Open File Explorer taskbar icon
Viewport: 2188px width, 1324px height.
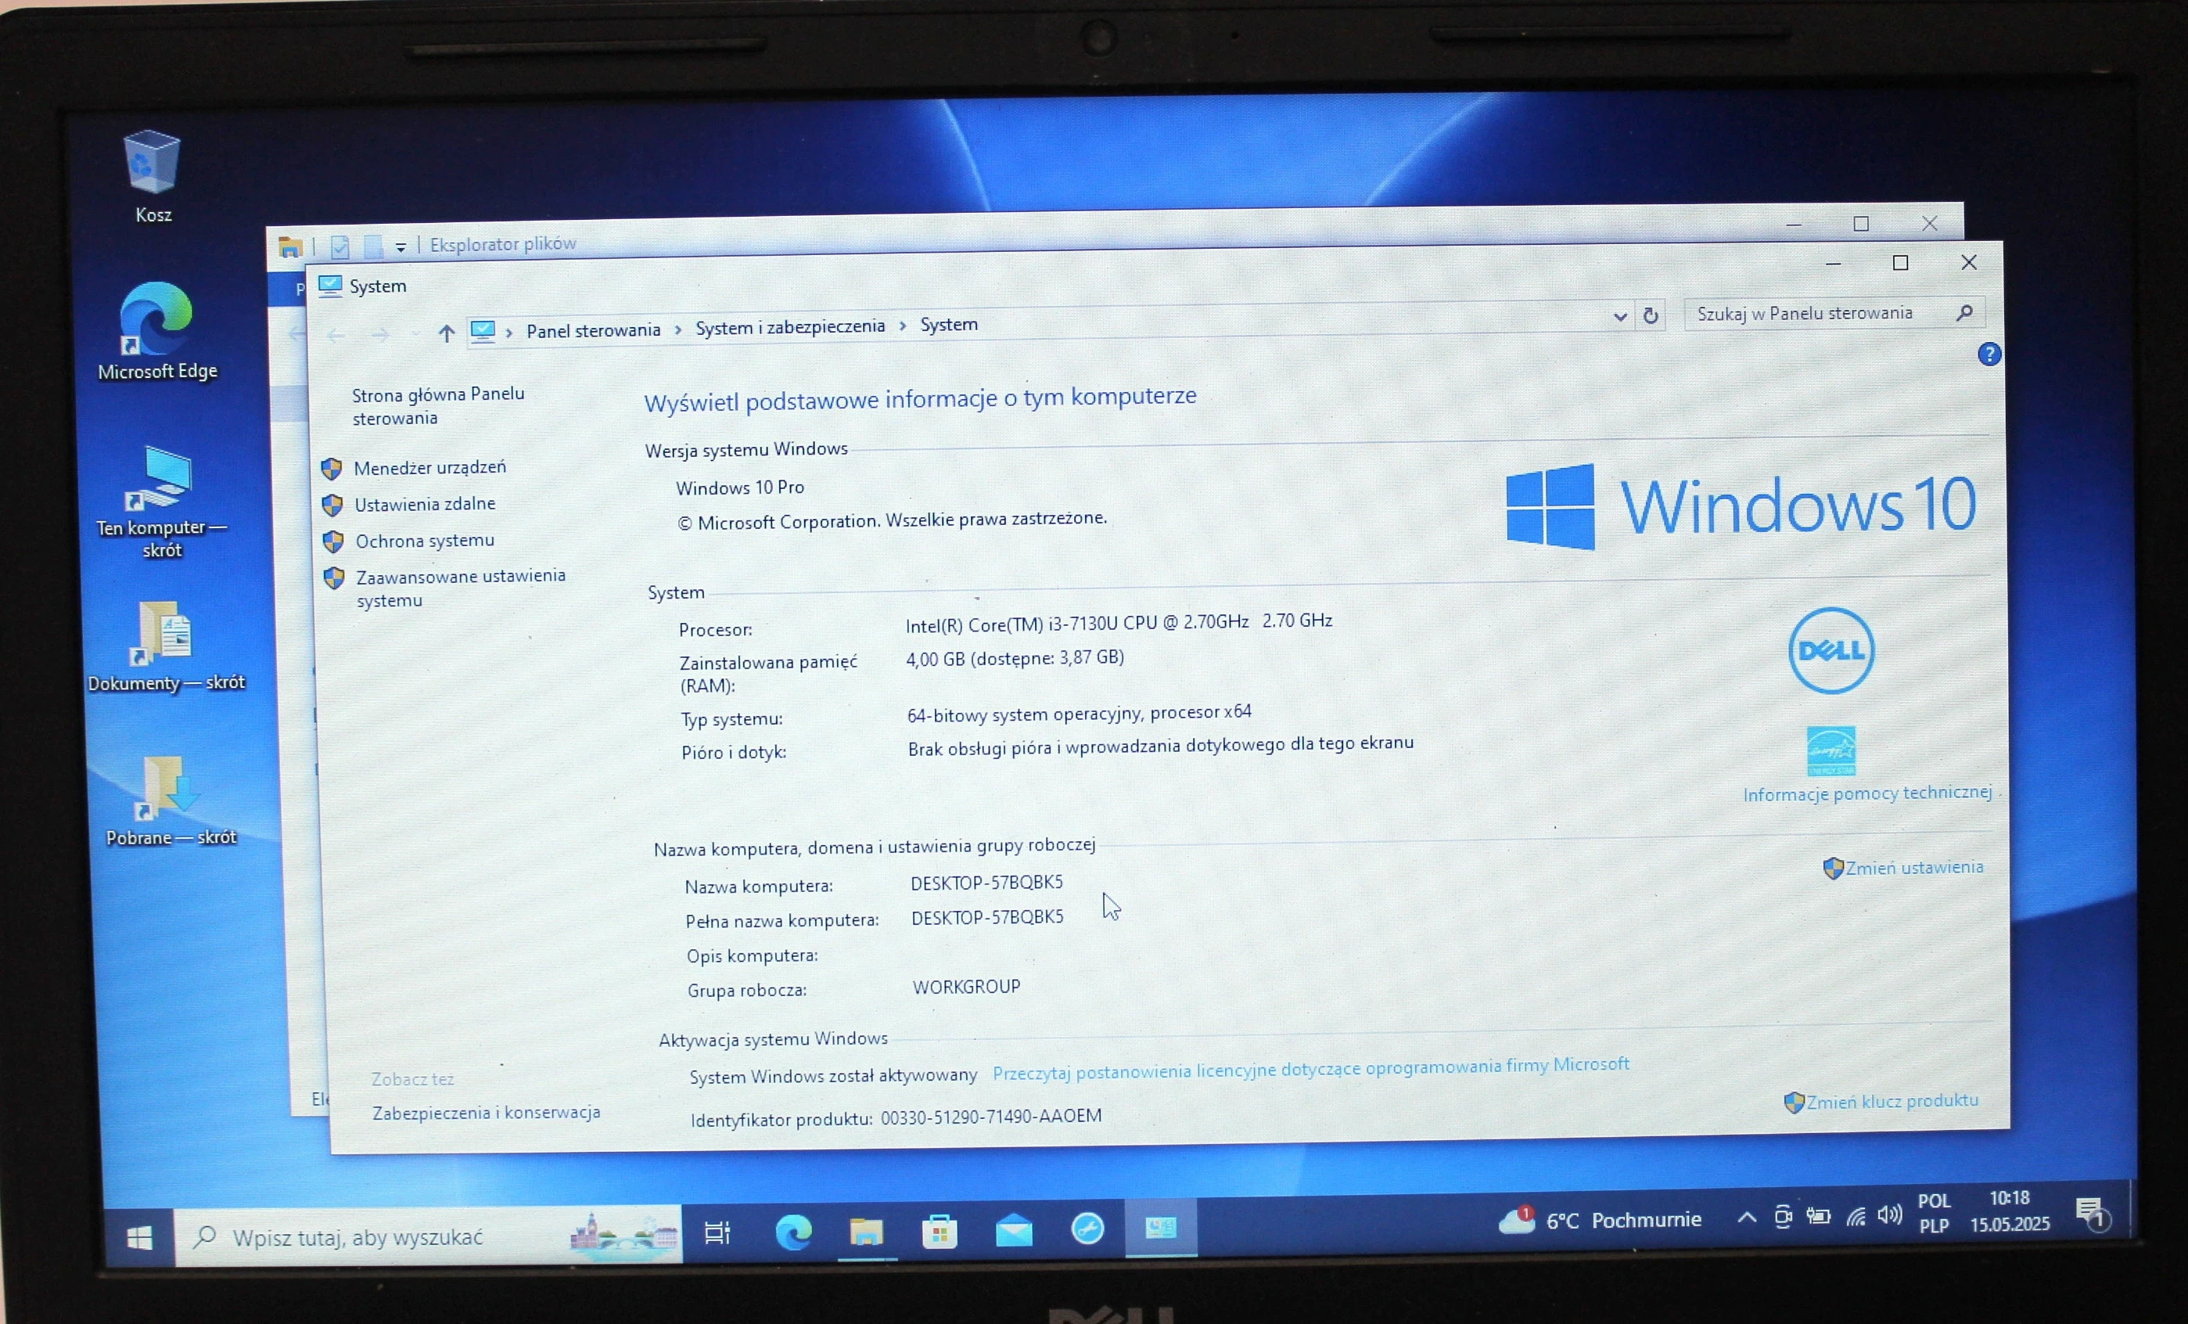point(866,1232)
